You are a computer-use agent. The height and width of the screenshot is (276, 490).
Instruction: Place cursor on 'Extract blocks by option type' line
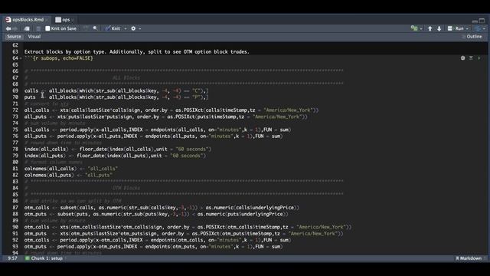click(137, 51)
